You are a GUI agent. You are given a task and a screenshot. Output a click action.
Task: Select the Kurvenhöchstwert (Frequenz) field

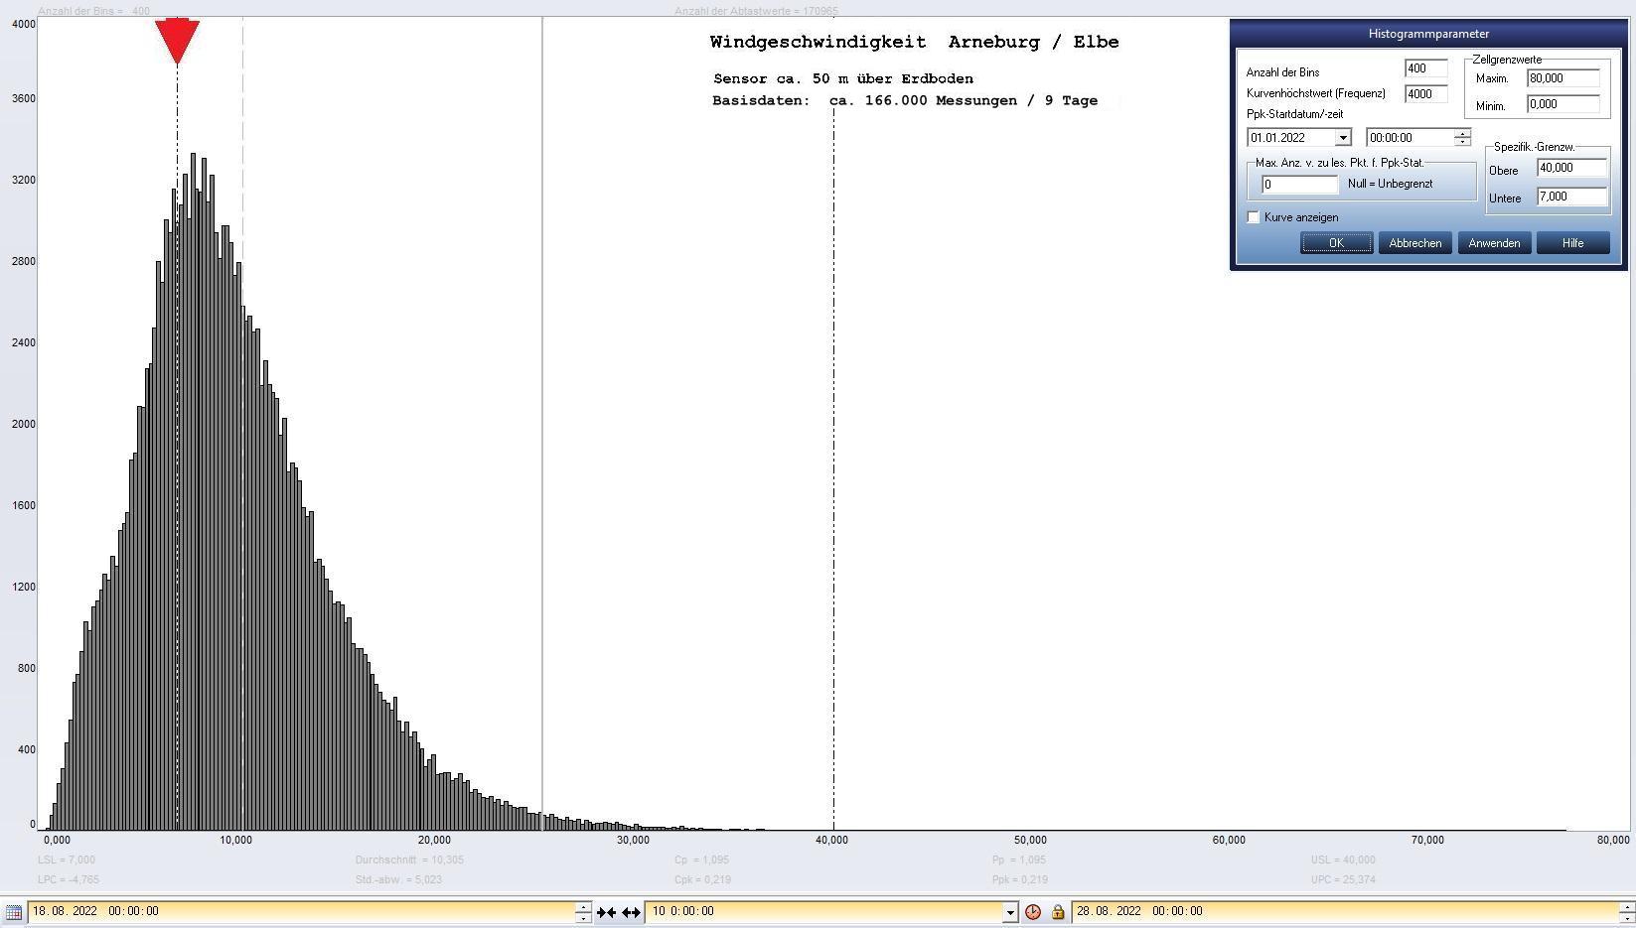click(x=1425, y=94)
